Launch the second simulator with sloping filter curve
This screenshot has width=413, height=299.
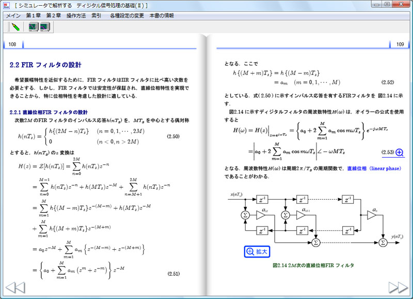(x=45, y=27)
